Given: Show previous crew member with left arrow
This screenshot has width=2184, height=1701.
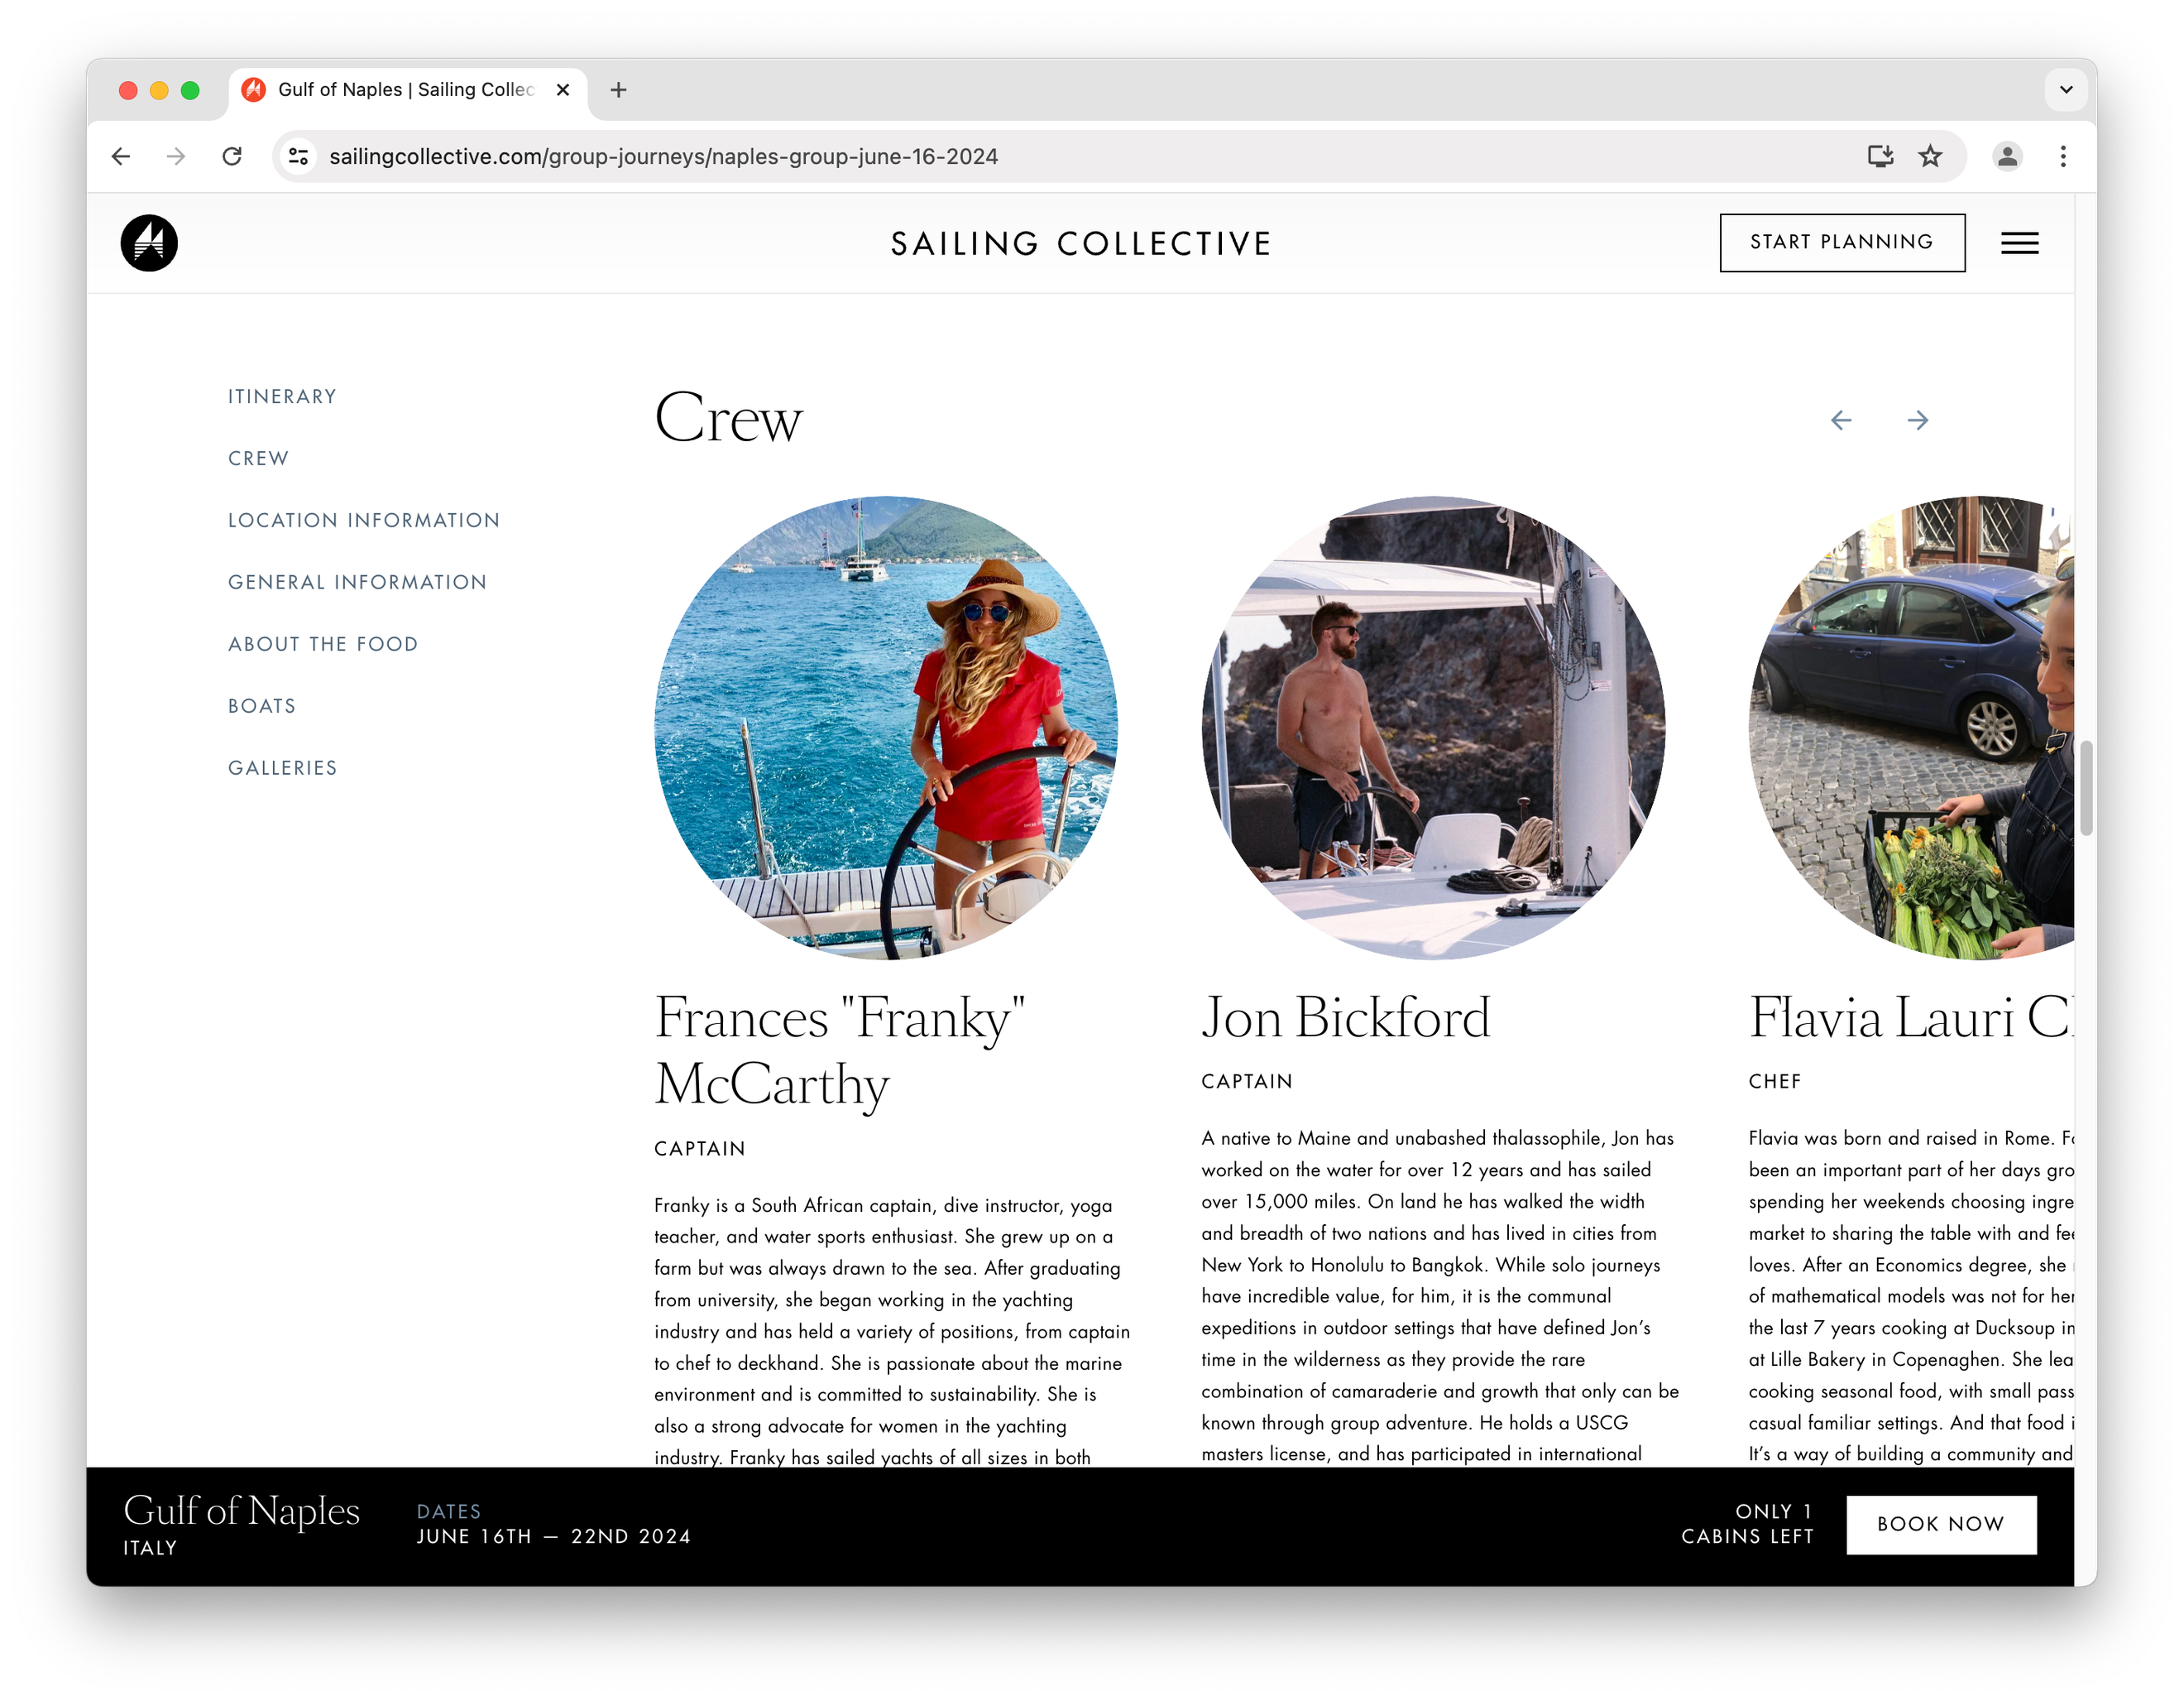Looking at the screenshot, I should pos(1841,420).
